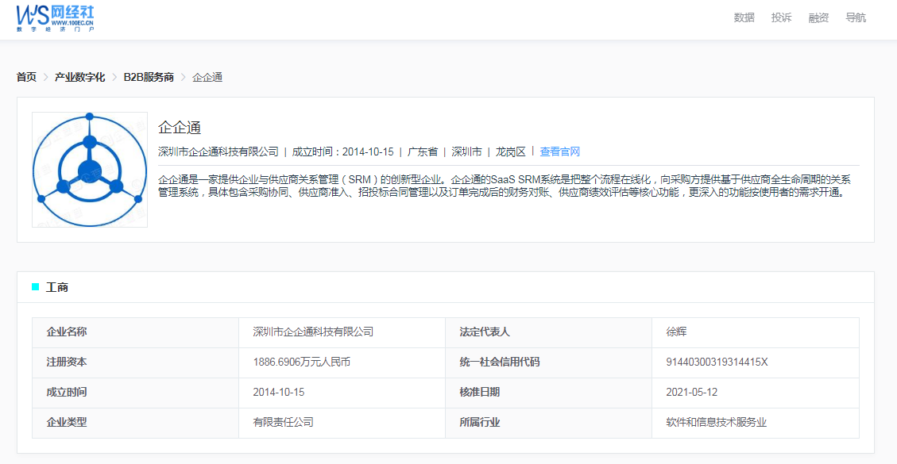Click the 企业类型 label cell
The height and width of the screenshot is (464, 897).
point(136,424)
